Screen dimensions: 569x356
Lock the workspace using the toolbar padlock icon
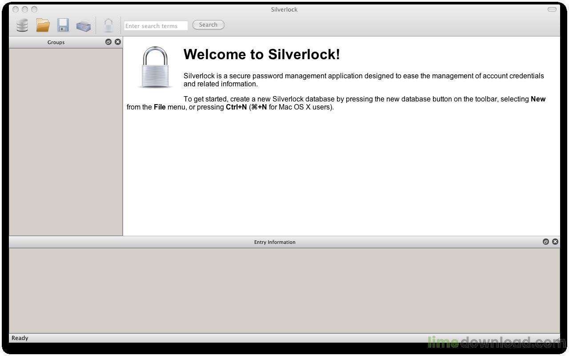[108, 25]
